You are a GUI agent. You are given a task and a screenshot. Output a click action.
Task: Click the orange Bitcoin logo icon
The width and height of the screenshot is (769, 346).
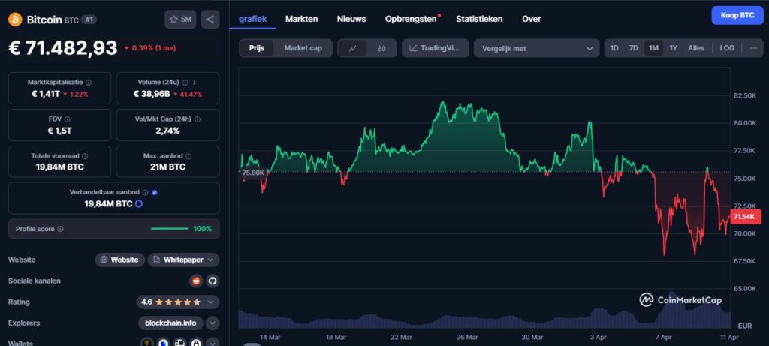[x=15, y=20]
